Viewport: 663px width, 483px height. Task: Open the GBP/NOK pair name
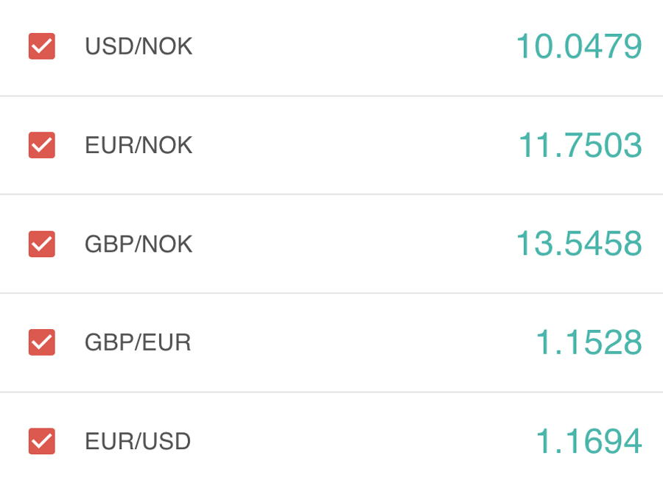pos(138,244)
